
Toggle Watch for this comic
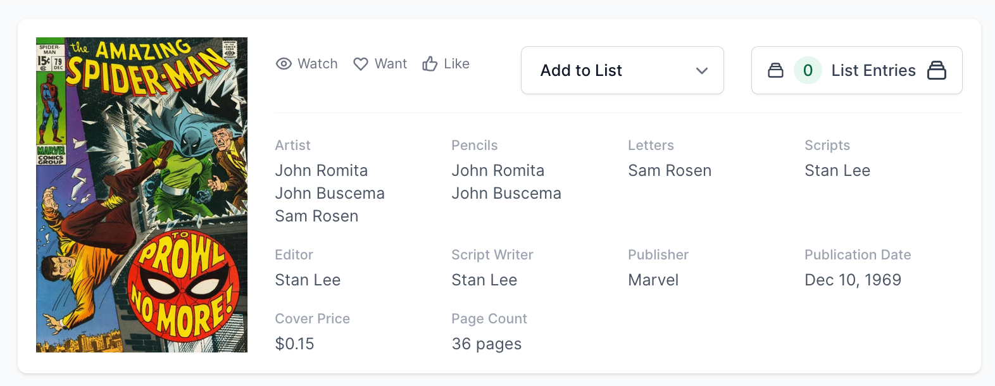click(307, 64)
